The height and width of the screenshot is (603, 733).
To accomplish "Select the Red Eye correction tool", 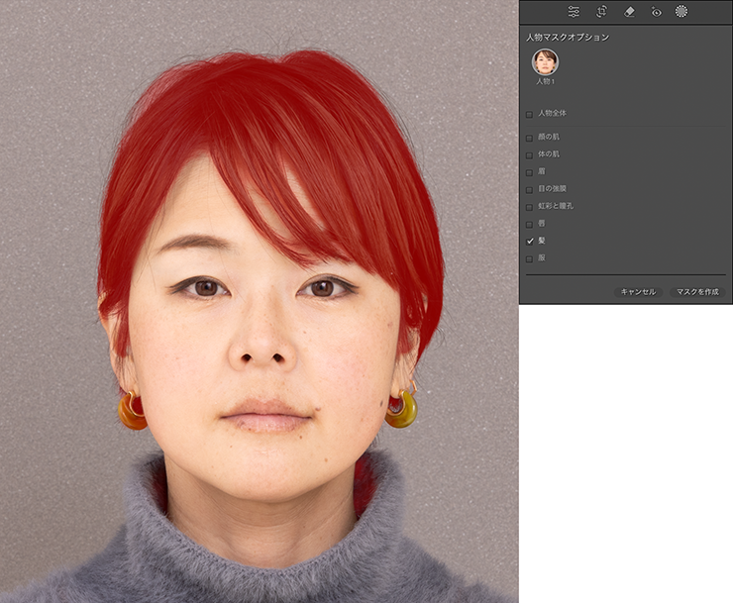I will click(x=656, y=12).
